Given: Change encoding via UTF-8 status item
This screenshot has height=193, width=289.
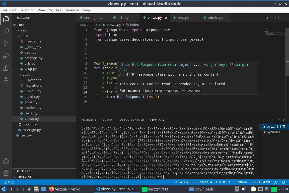Looking at the screenshot, I should (220, 182).
